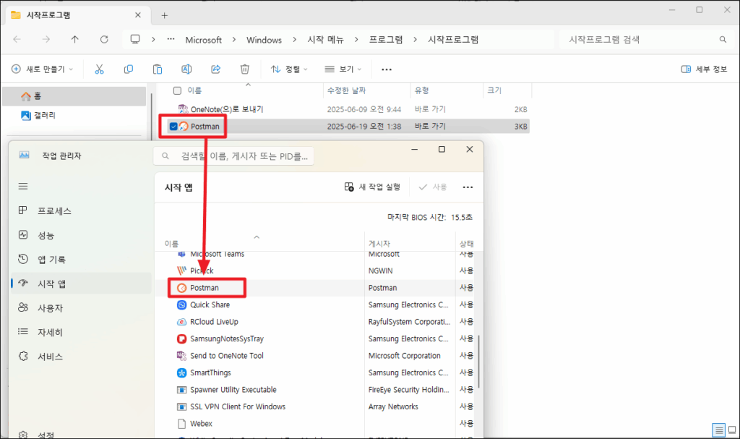This screenshot has width=740, height=439.
Task: Open the 사용자 tab in Task Manager
Action: tap(81, 308)
